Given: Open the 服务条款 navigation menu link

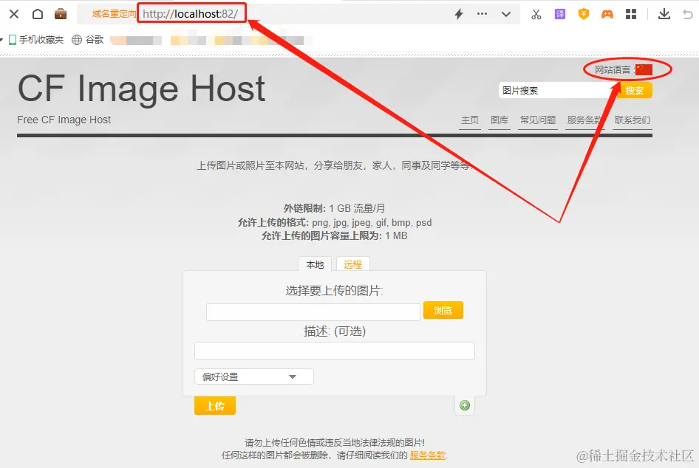Looking at the screenshot, I should click(585, 120).
